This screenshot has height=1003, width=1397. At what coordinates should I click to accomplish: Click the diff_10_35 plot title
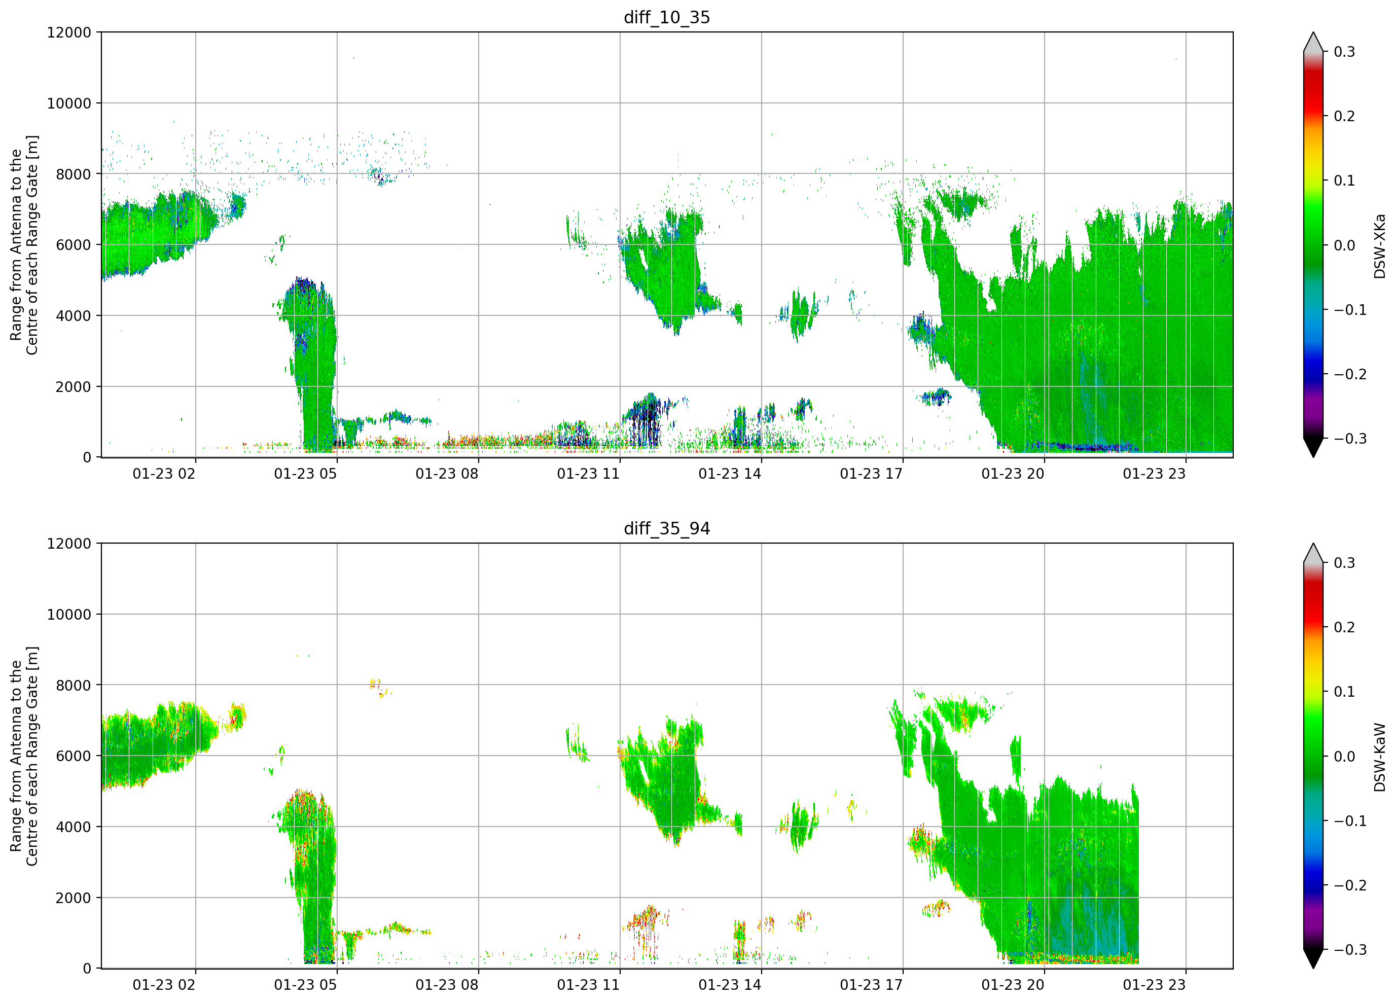click(667, 17)
